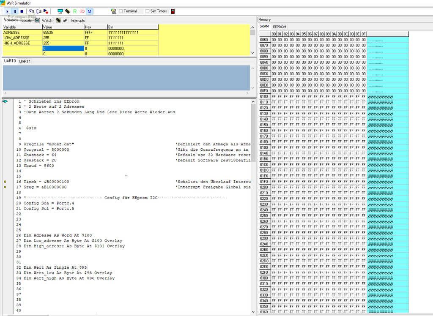433x316 pixels.
Task: Click the code editor scroll down arrow
Action: (253, 312)
